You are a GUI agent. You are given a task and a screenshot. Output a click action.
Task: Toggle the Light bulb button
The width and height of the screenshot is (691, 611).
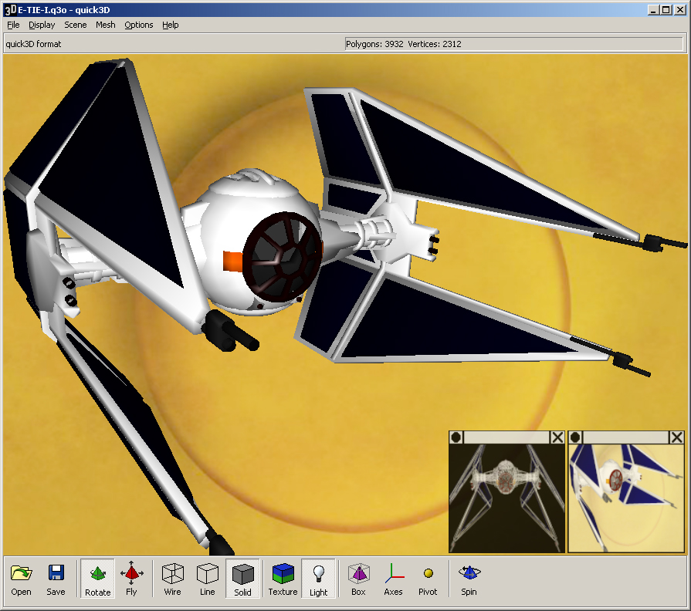[x=318, y=579]
